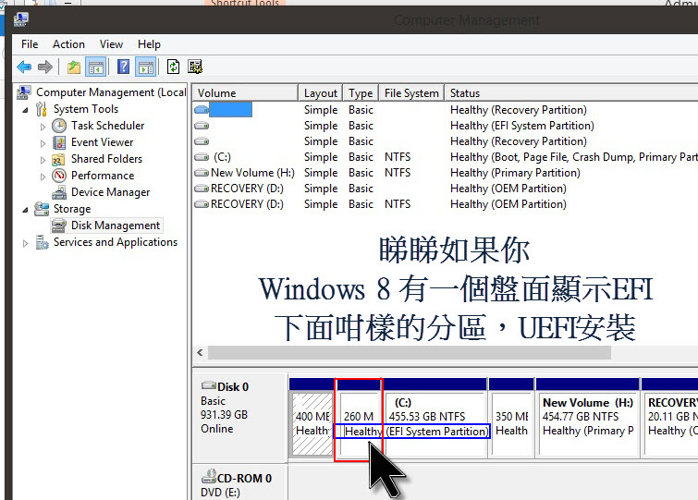The height and width of the screenshot is (500, 698).
Task: Click the scroll left arrow of volume list
Action: [200, 353]
